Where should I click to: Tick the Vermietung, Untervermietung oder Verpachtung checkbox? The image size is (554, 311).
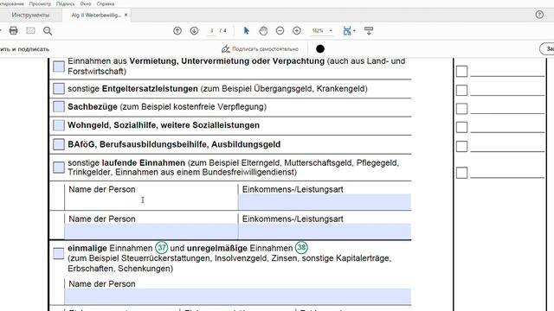[59, 67]
